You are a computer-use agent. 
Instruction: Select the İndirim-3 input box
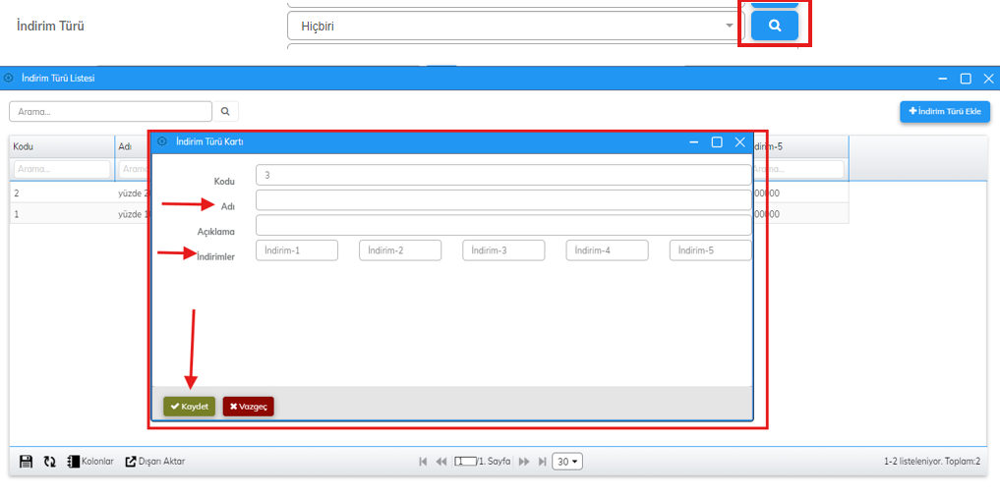click(503, 250)
